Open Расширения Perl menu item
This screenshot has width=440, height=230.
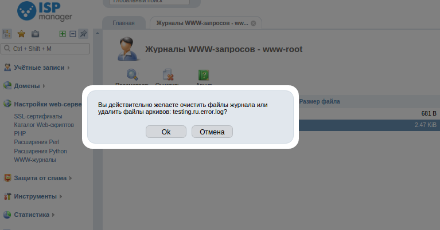point(37,142)
